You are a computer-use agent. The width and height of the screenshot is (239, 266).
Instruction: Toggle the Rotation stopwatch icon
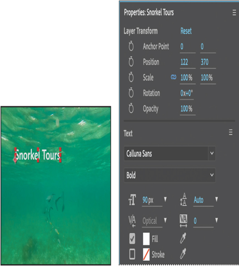point(131,93)
